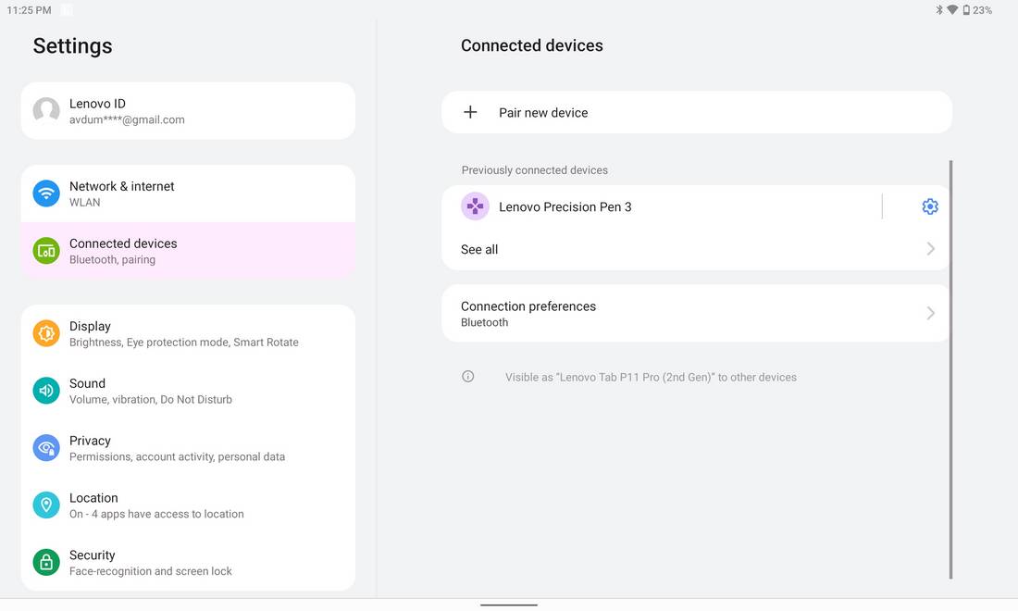Open Connection preferences via its chevron arrow
The height and width of the screenshot is (611, 1018).
[930, 314]
